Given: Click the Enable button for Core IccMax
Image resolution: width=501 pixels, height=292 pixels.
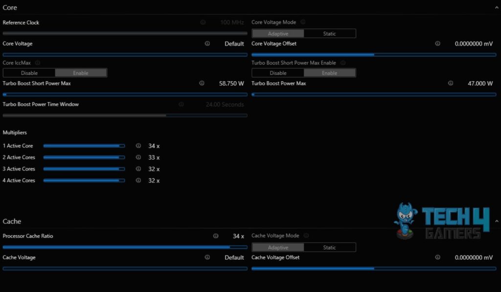Looking at the screenshot, I should tap(81, 73).
